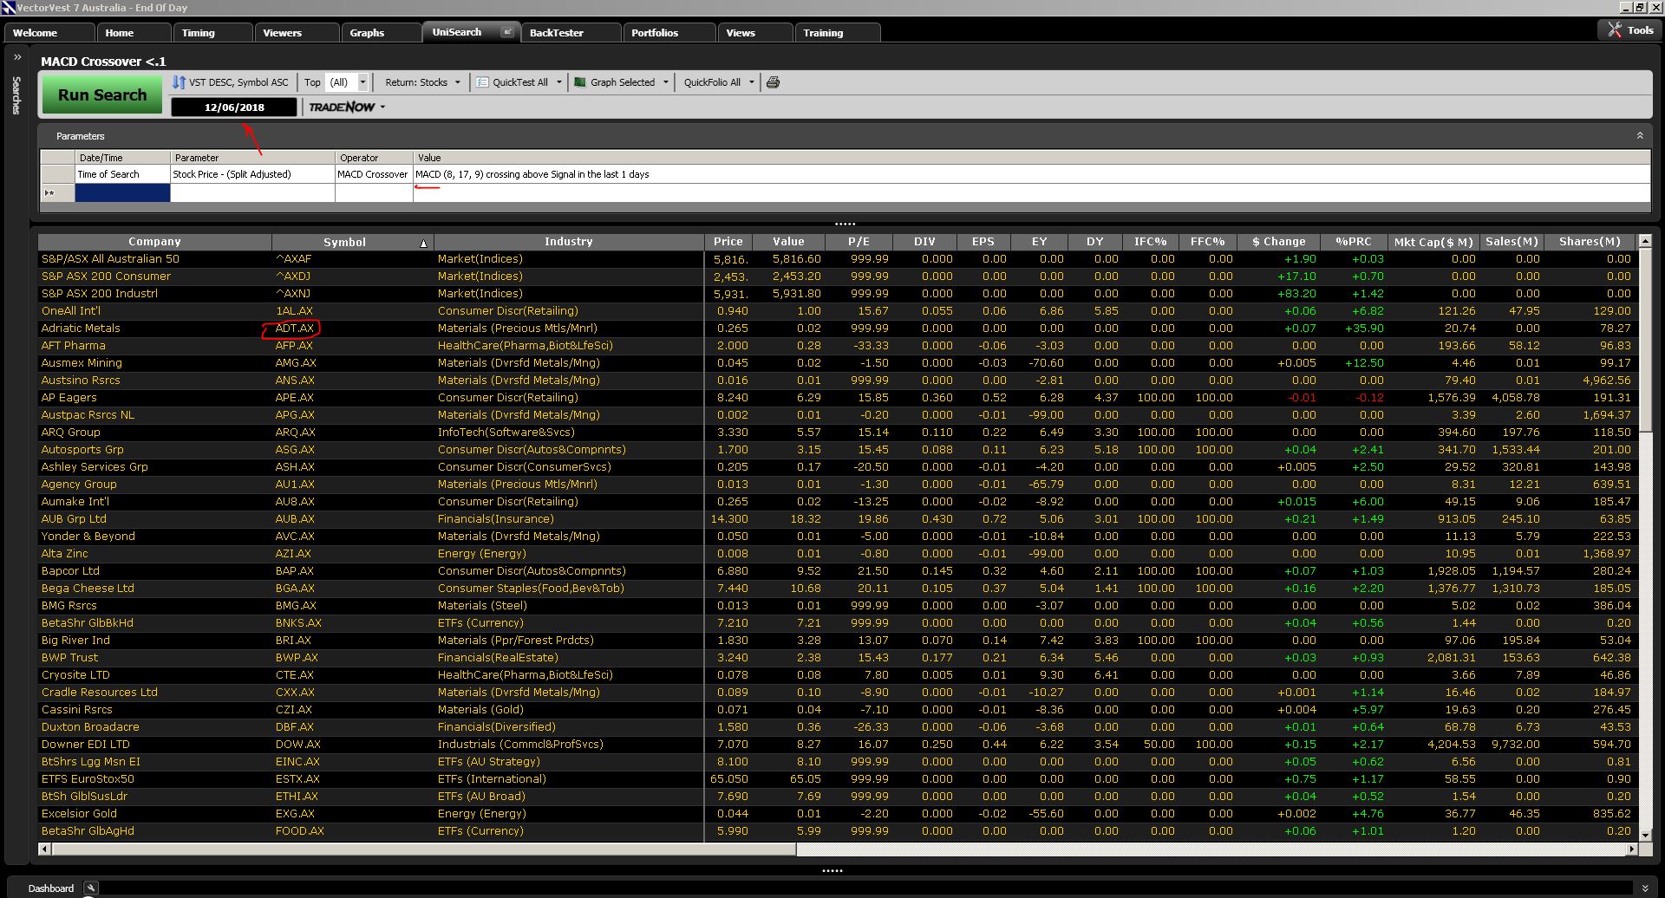Click the Searches vertical sidebar label

click(x=16, y=95)
